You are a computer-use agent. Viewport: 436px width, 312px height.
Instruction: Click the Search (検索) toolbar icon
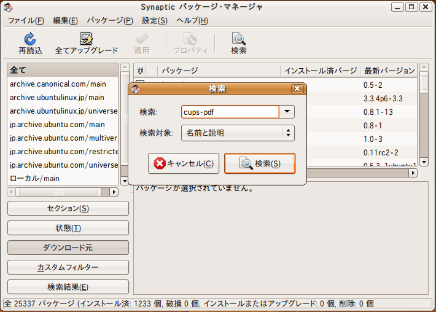point(239,39)
